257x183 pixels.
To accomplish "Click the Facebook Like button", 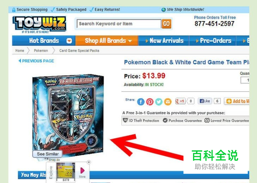I will click(x=205, y=101).
